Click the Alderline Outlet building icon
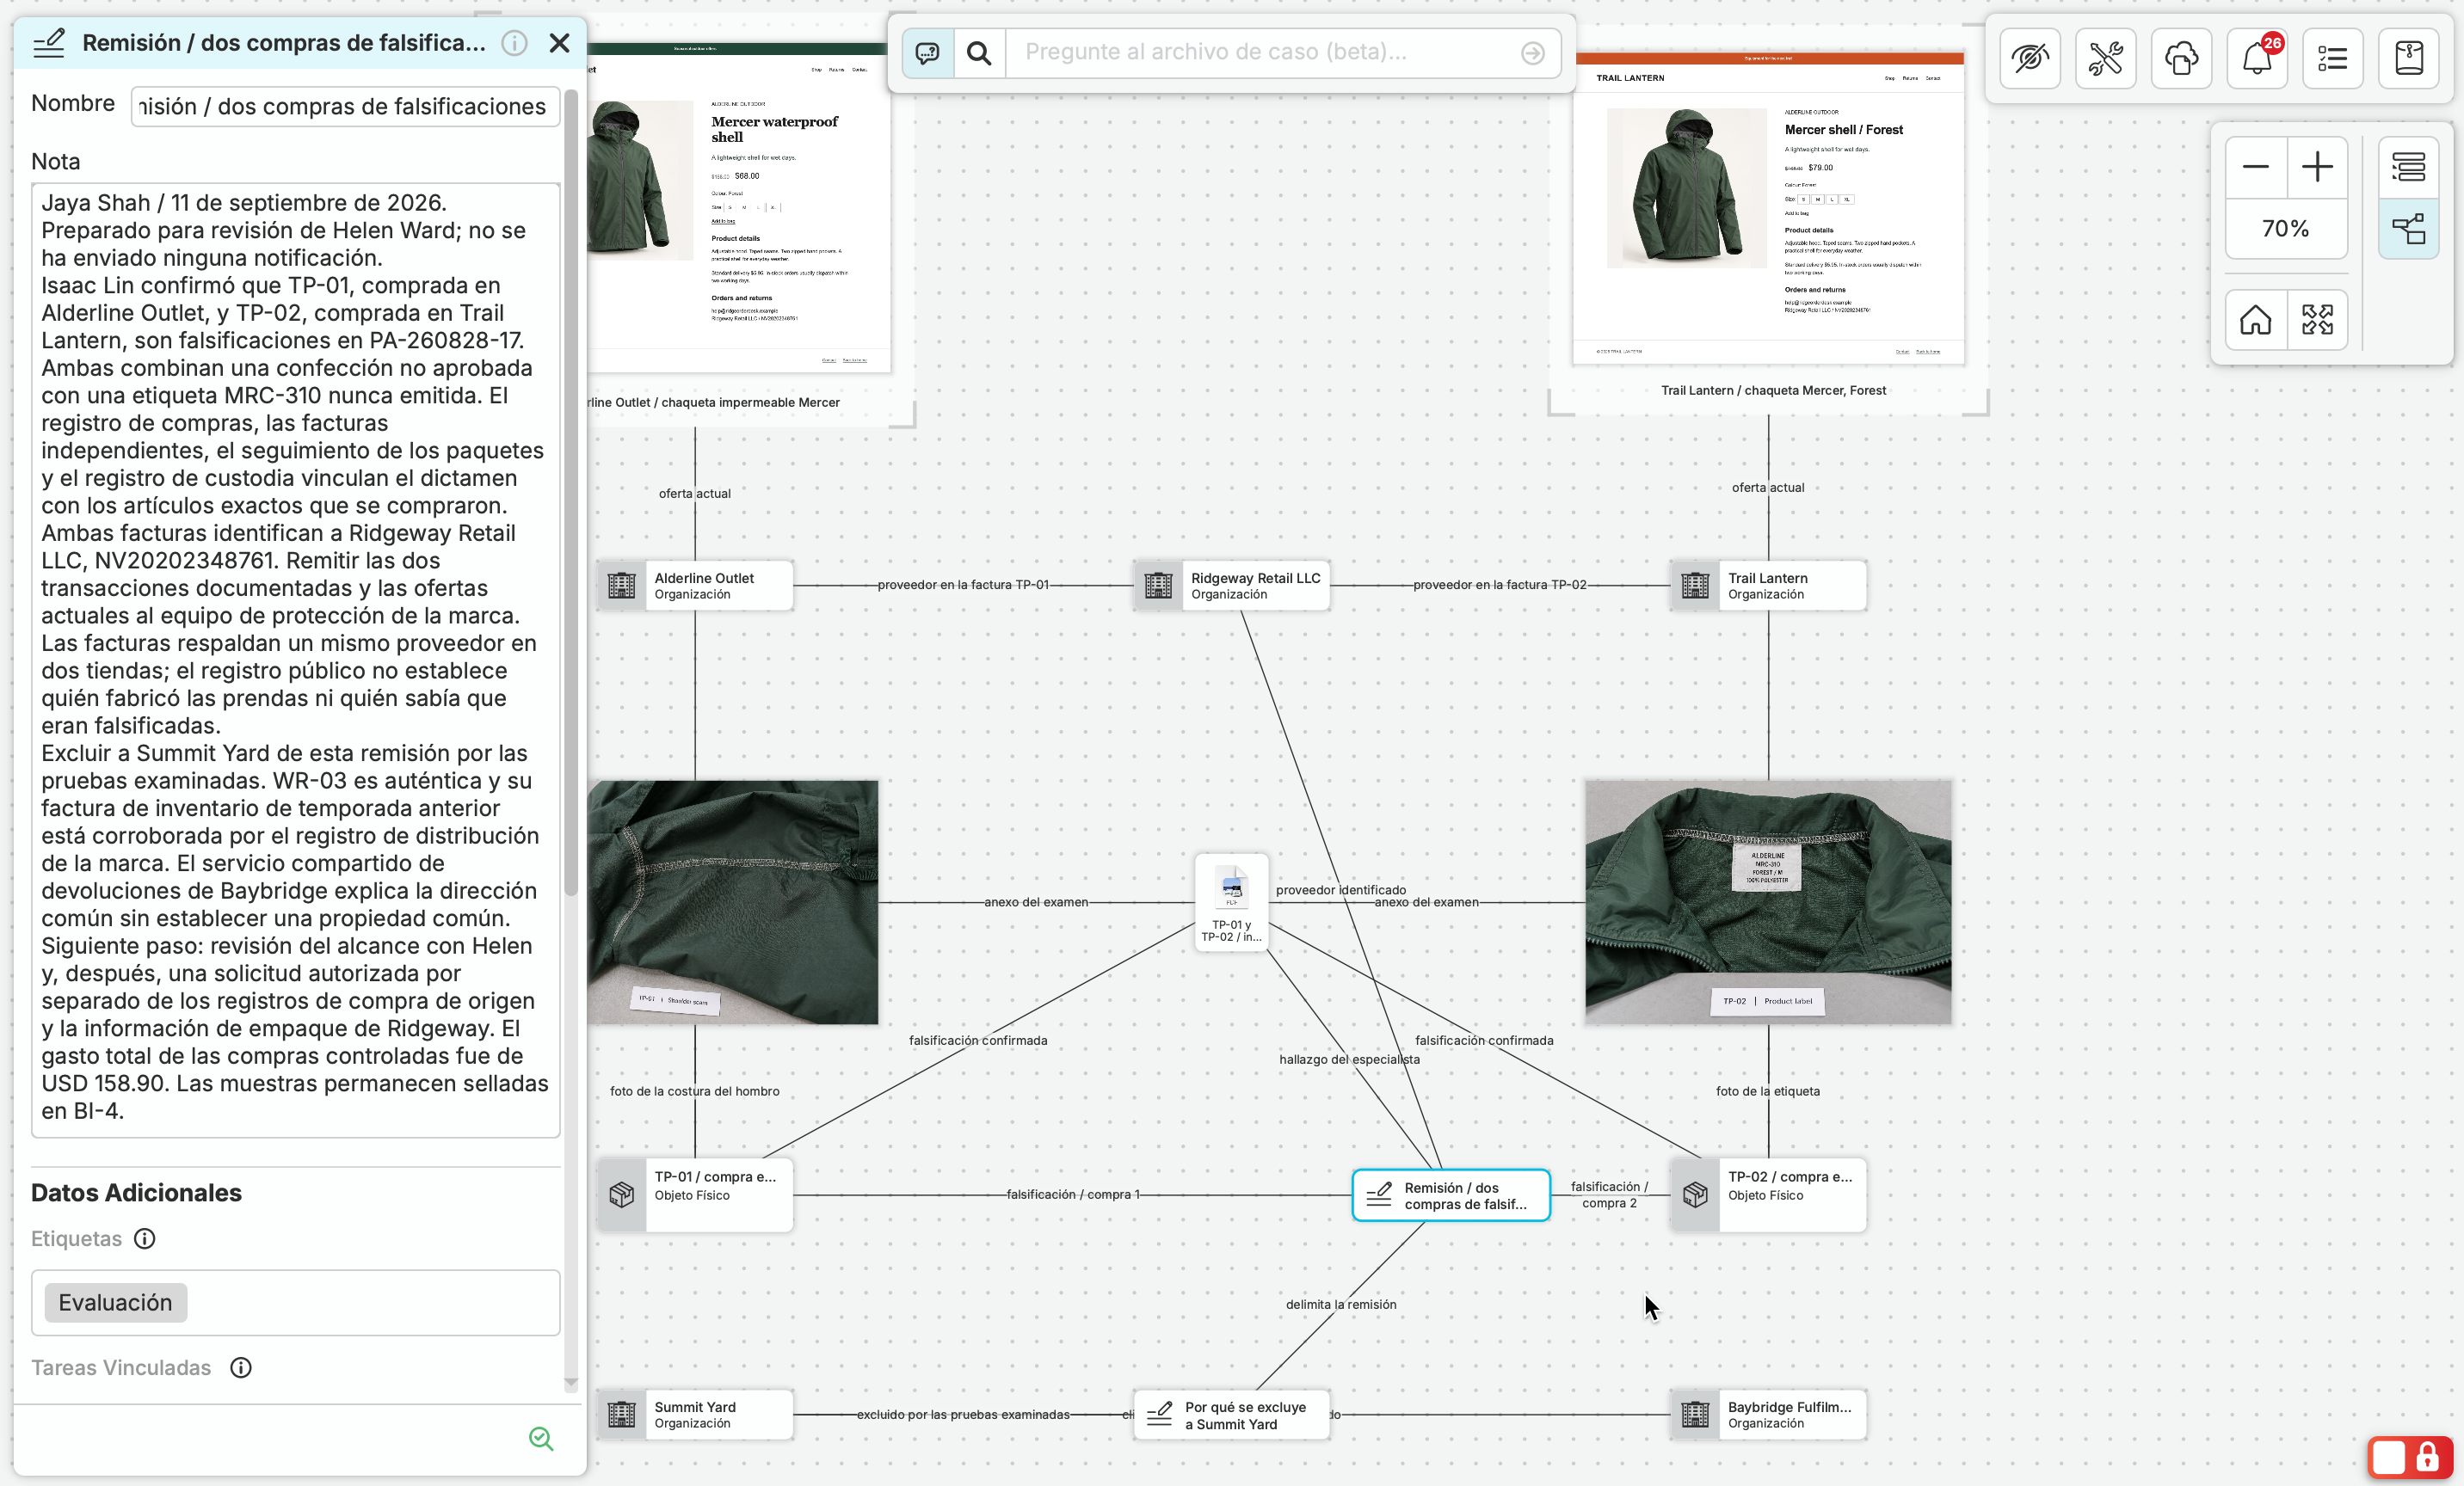Viewport: 2464px width, 1486px height. point(622,586)
